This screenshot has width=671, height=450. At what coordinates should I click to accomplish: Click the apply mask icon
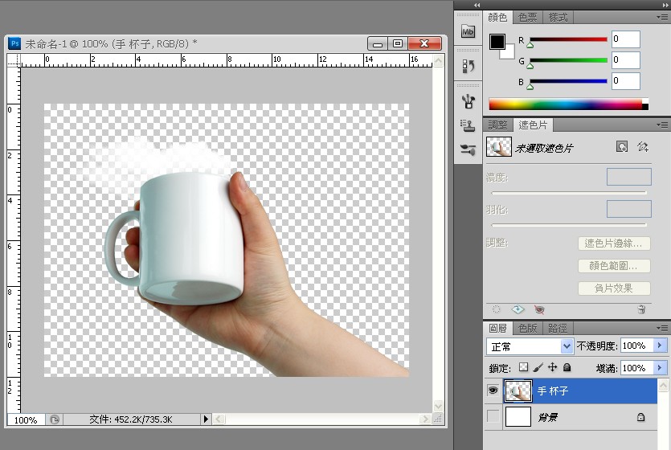(x=518, y=309)
